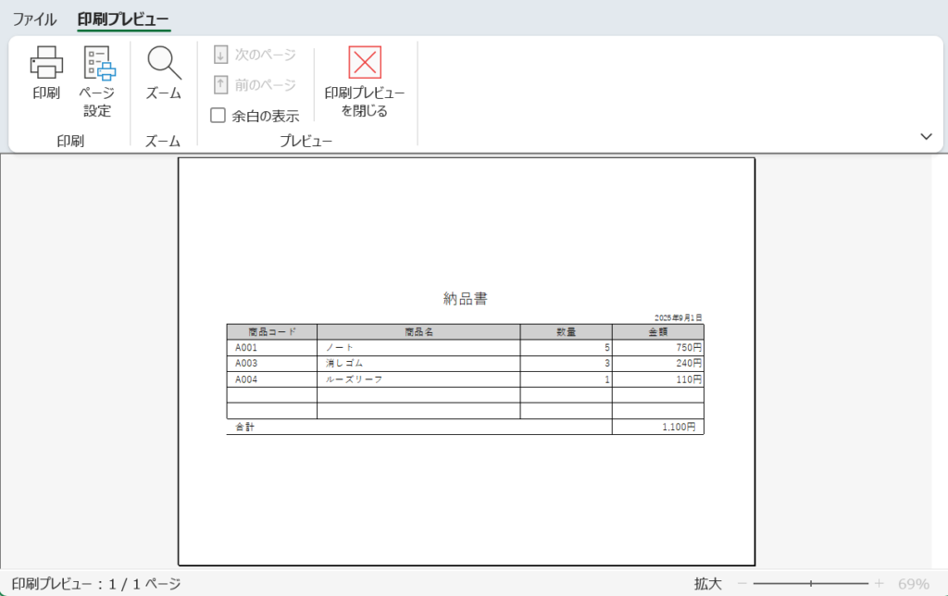Click the 750円 amount cell
This screenshot has height=596, width=948.
point(658,348)
